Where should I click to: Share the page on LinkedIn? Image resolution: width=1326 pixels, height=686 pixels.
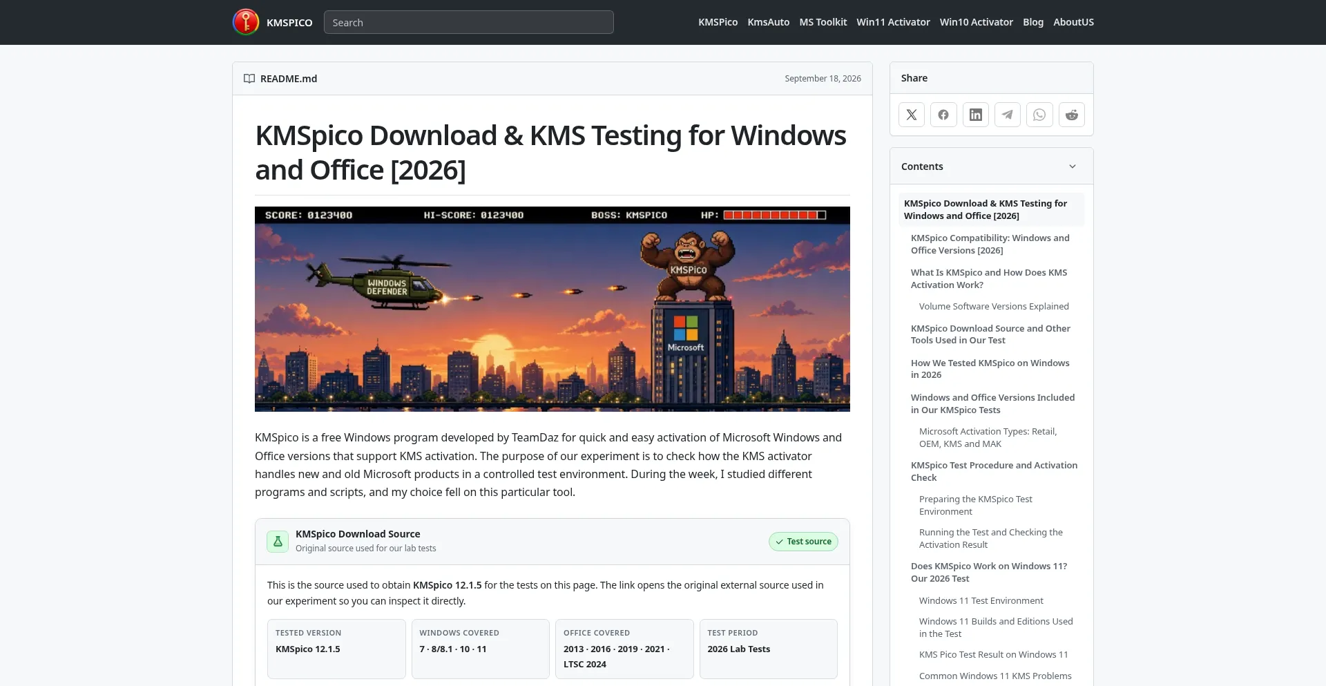pos(976,115)
